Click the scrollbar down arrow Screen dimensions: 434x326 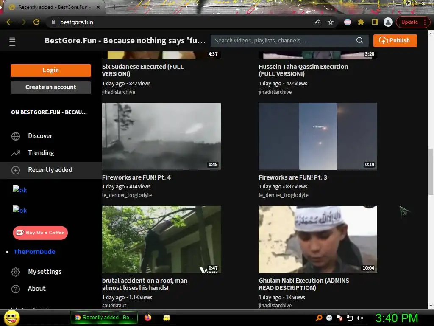click(431, 306)
